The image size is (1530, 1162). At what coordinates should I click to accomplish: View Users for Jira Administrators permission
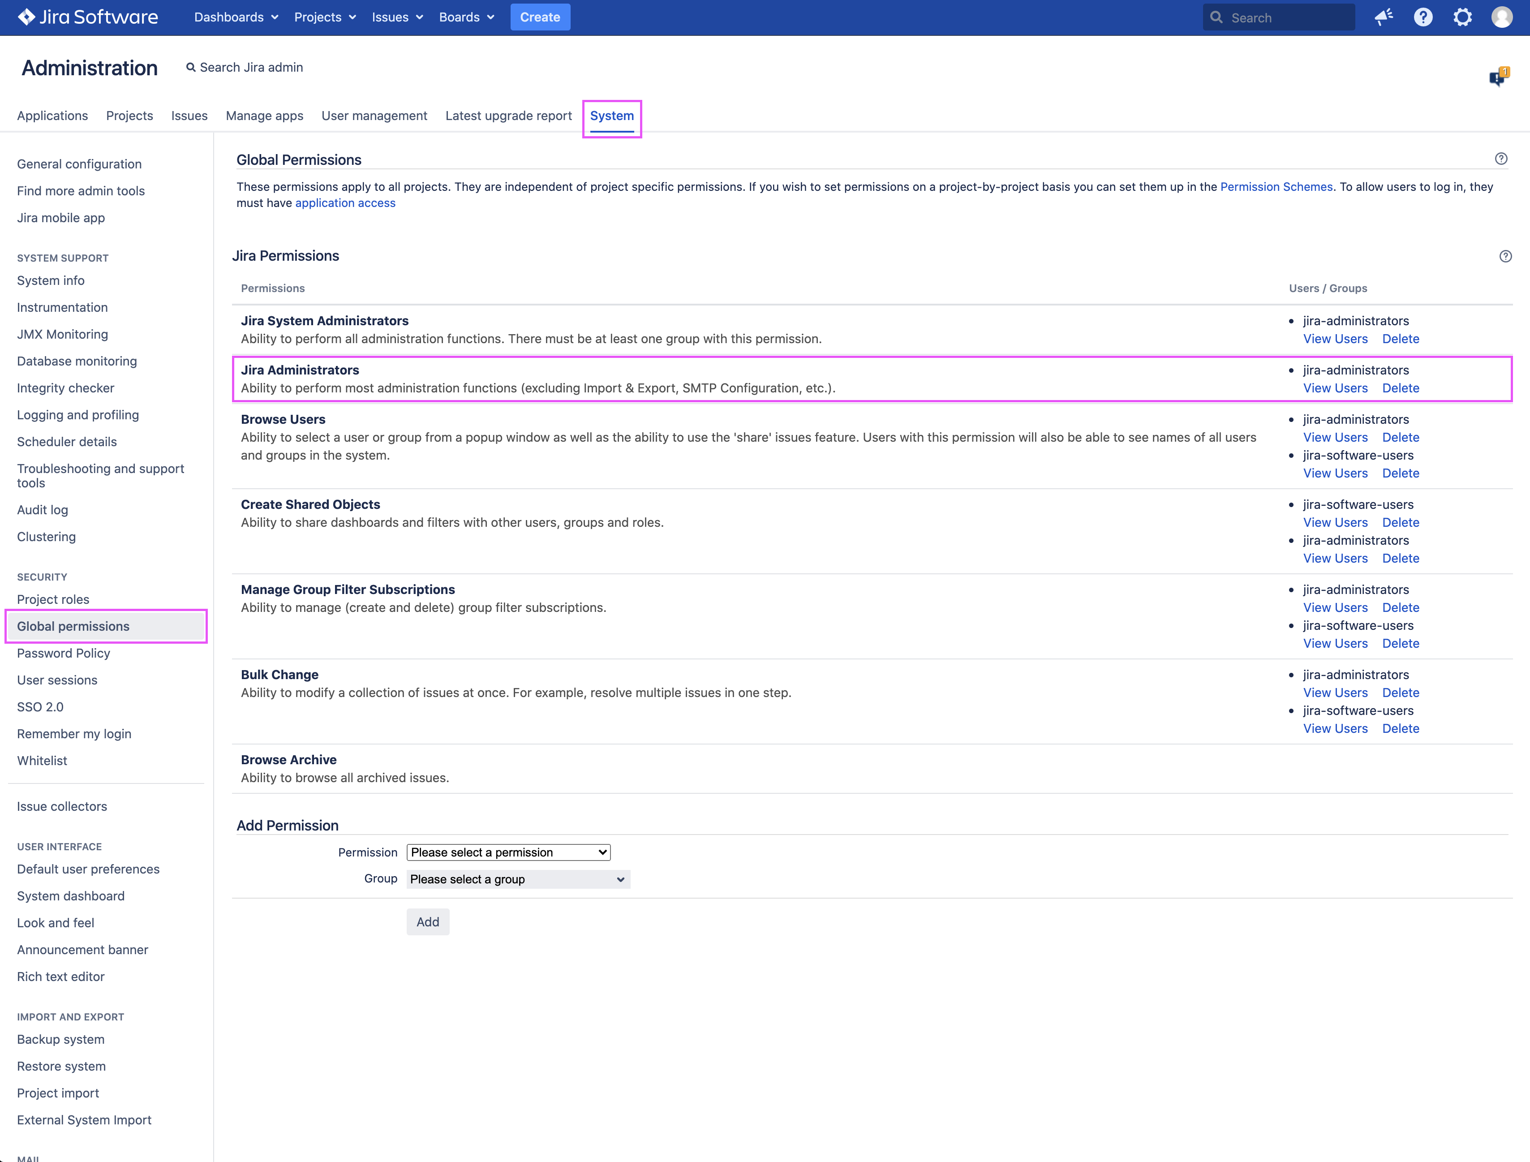pyautogui.click(x=1335, y=388)
